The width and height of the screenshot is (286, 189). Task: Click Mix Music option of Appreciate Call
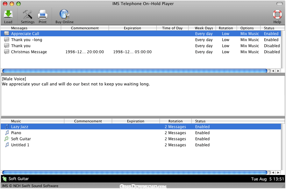(249, 33)
